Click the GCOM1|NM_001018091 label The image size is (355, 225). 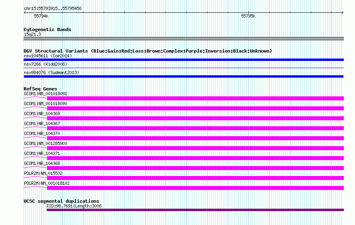(x=45, y=94)
